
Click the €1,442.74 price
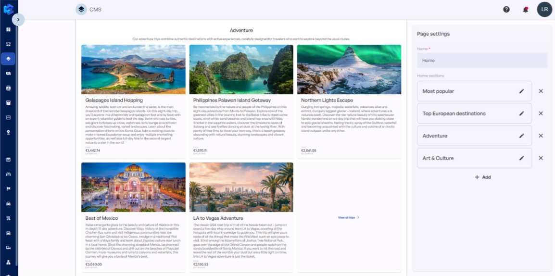click(x=93, y=151)
